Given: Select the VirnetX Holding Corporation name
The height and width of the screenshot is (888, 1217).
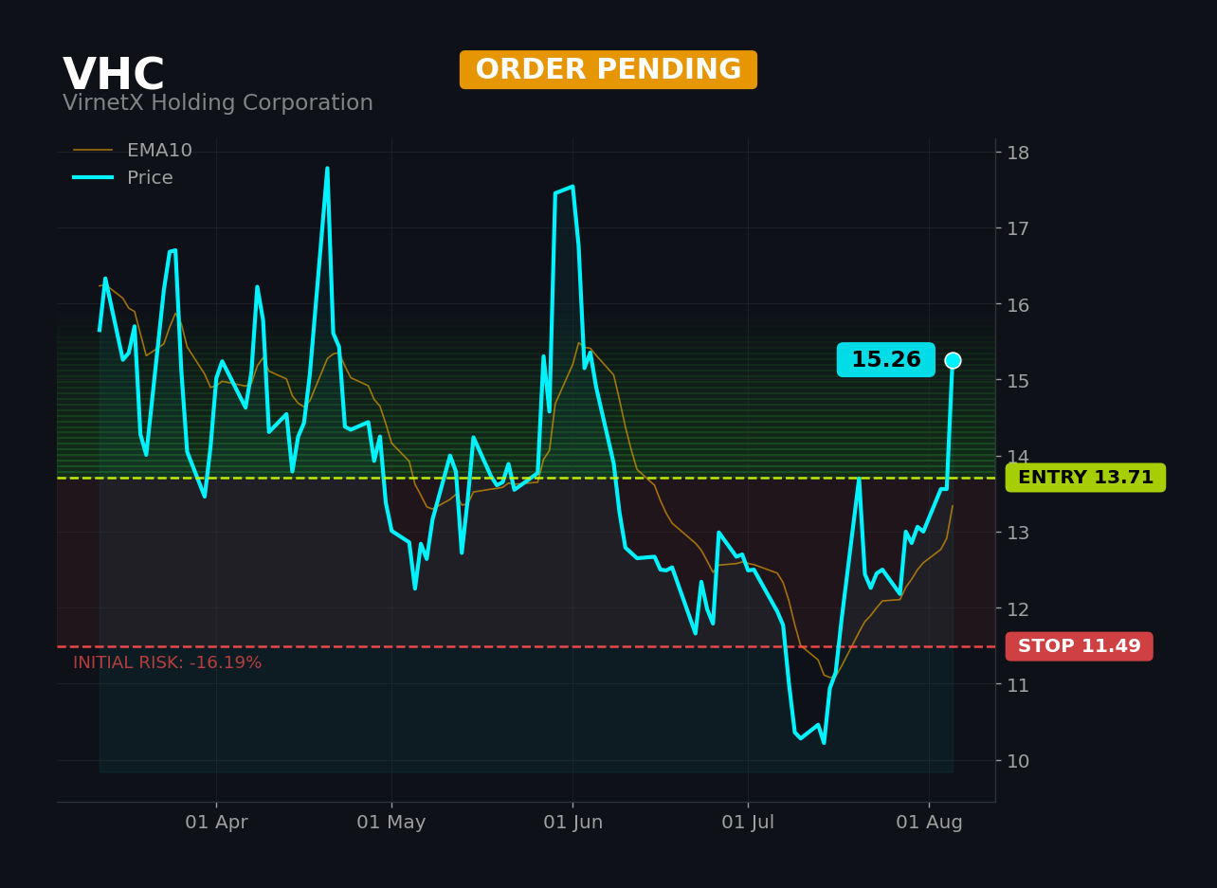Looking at the screenshot, I should (x=218, y=103).
